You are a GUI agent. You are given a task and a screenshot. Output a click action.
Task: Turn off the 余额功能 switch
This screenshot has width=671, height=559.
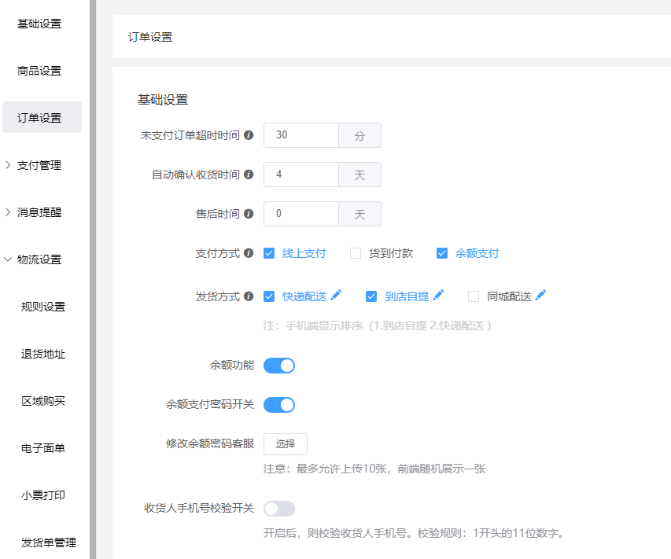pyautogui.click(x=279, y=366)
